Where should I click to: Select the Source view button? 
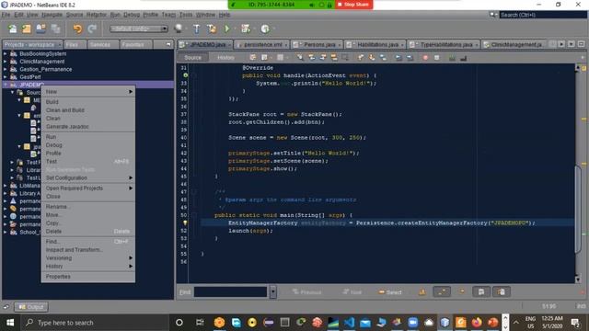(192, 57)
